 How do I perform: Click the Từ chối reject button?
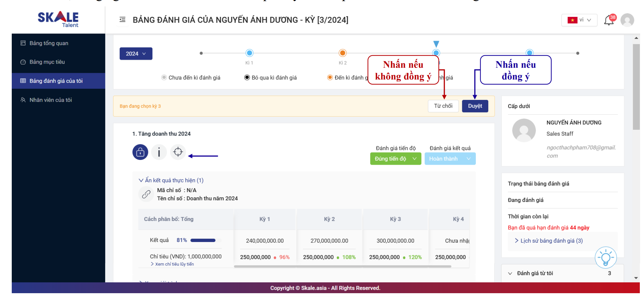click(443, 106)
